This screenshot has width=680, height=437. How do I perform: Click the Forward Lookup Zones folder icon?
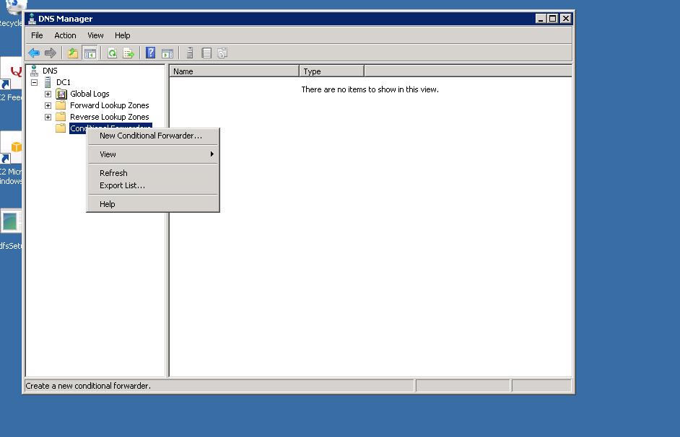coord(61,105)
